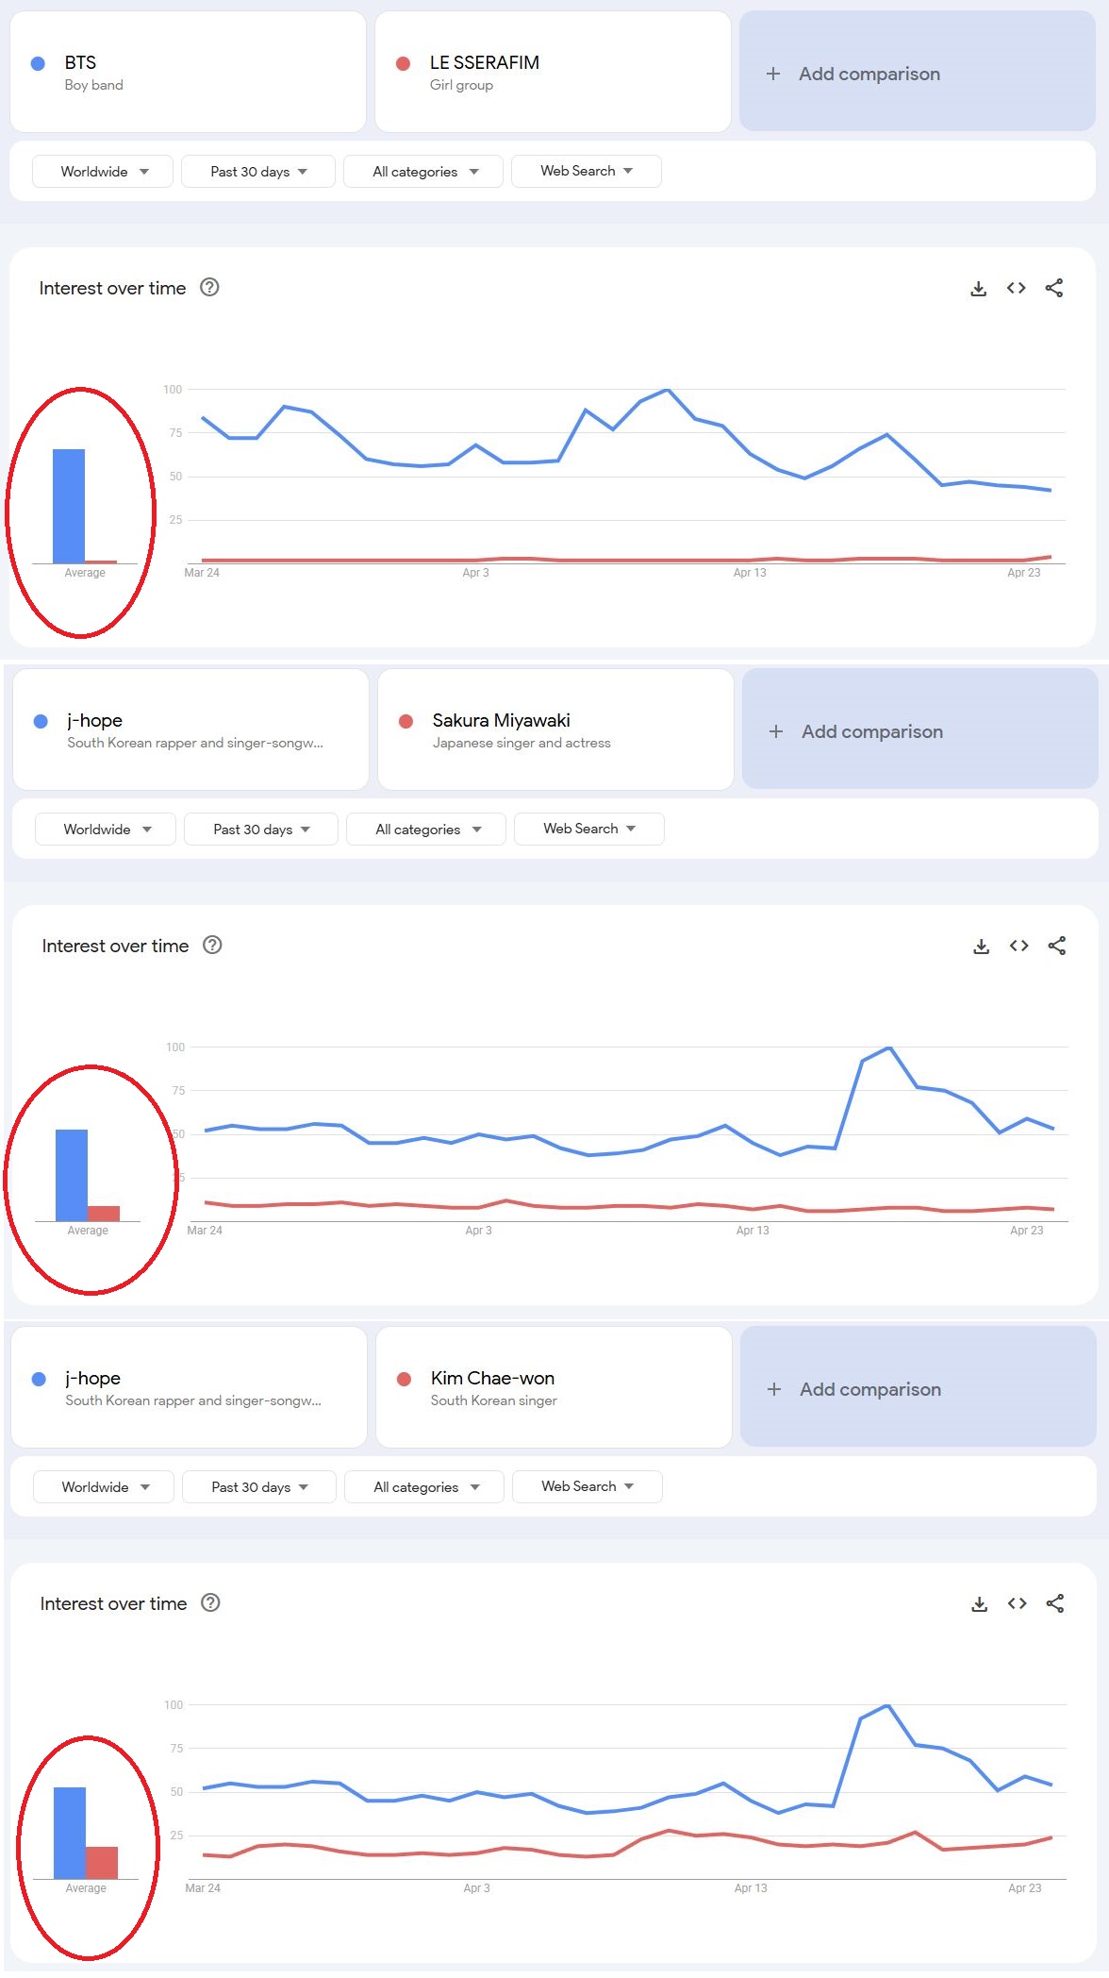Click Apr 13 label on BTS chart axis
The image size is (1109, 1978).
(750, 573)
